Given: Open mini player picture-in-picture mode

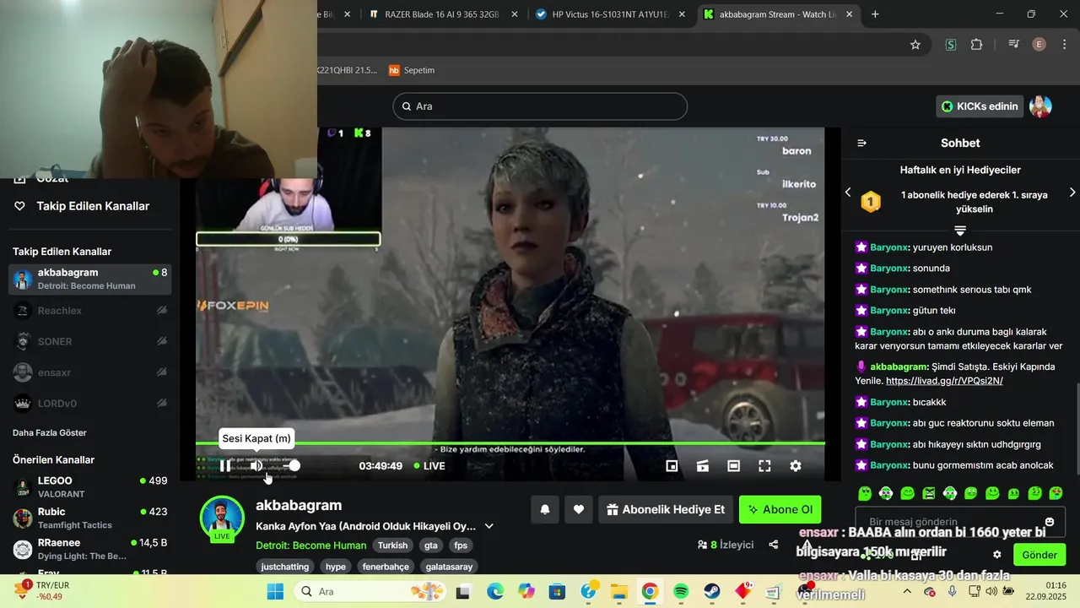Looking at the screenshot, I should click(672, 466).
